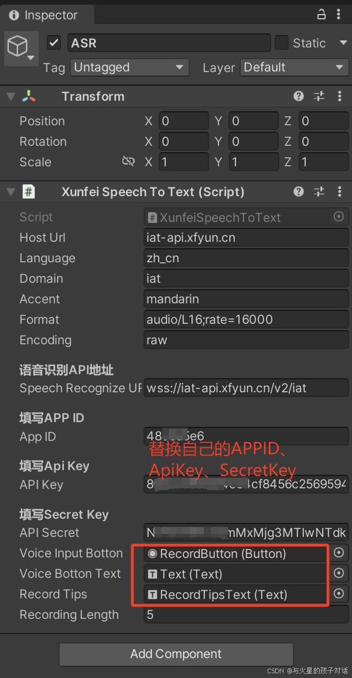Open the Tag dropdown showing Untagged

click(x=129, y=67)
